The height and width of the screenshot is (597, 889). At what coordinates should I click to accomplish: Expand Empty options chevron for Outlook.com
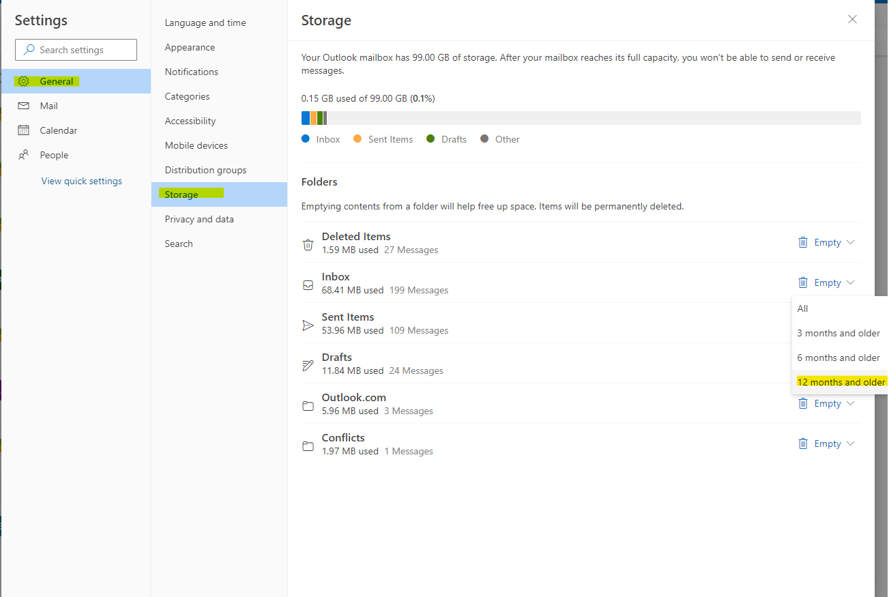coord(850,403)
